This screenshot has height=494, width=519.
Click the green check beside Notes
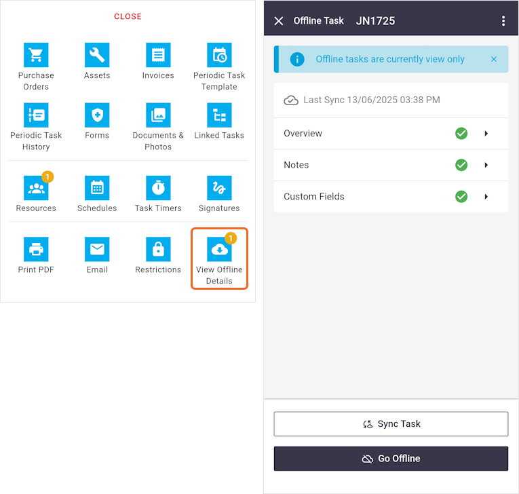coord(461,165)
